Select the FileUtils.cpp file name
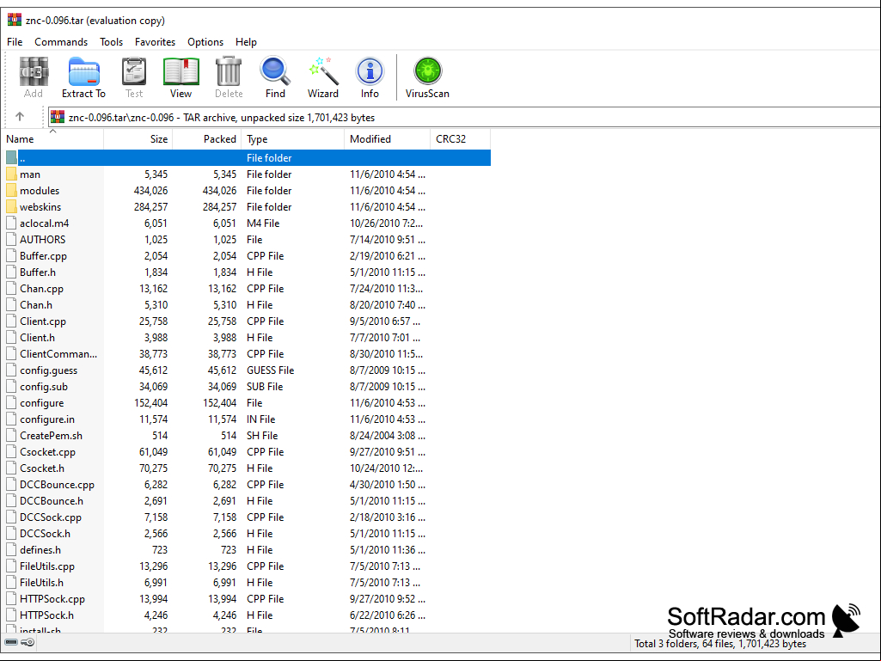Screen dimensions: 881x661 point(47,566)
